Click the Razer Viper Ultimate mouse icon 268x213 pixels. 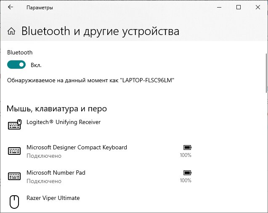tap(14, 202)
